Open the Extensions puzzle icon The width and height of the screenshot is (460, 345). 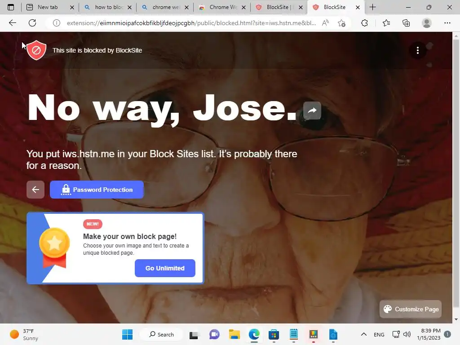[x=364, y=23]
